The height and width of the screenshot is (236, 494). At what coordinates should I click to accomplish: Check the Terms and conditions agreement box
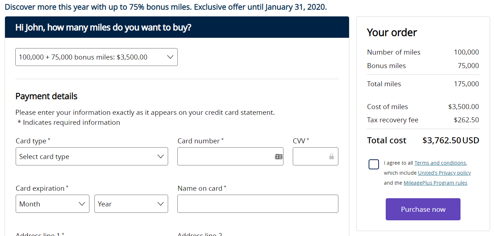[374, 164]
